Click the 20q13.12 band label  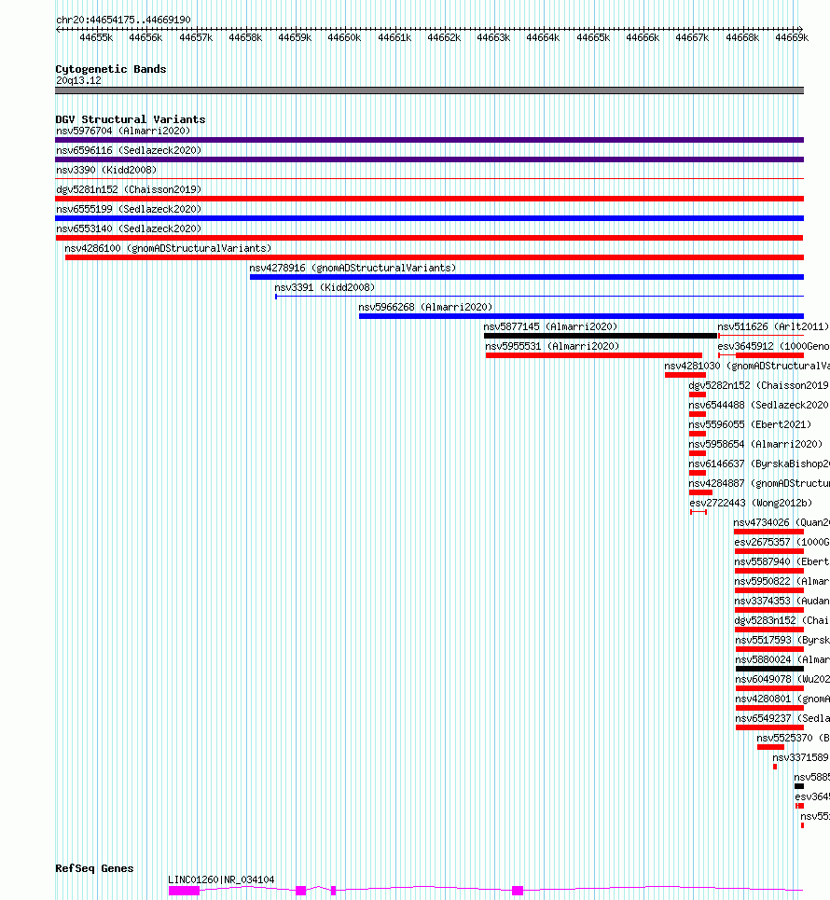(78, 80)
